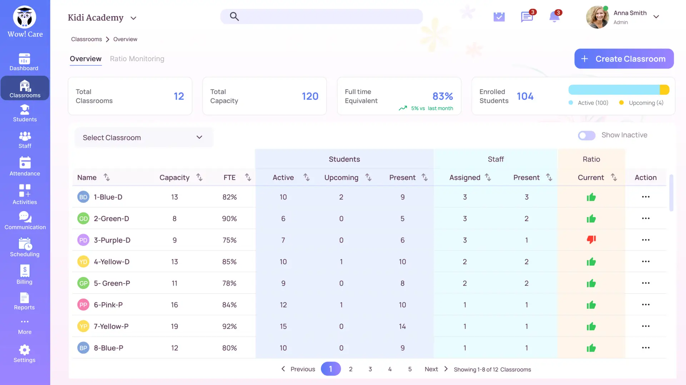Click Classrooms breadcrumb link
The width and height of the screenshot is (686, 385).
pos(86,39)
